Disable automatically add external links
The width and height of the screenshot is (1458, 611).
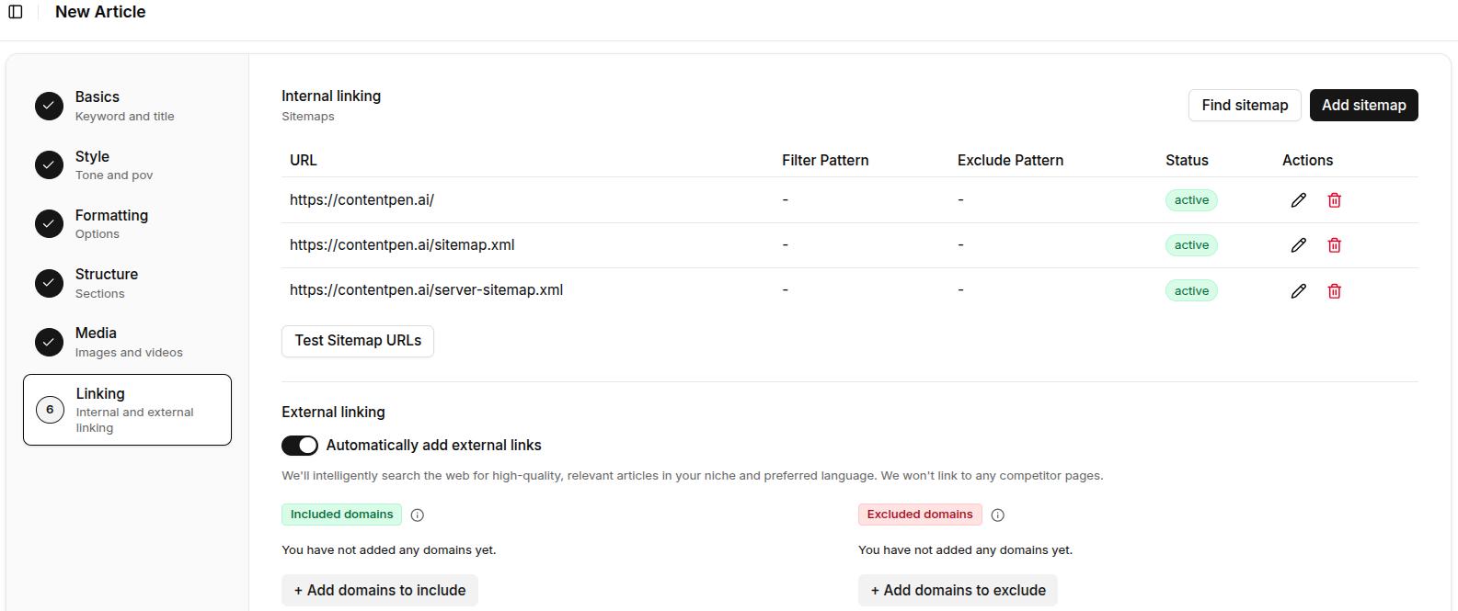tap(300, 446)
